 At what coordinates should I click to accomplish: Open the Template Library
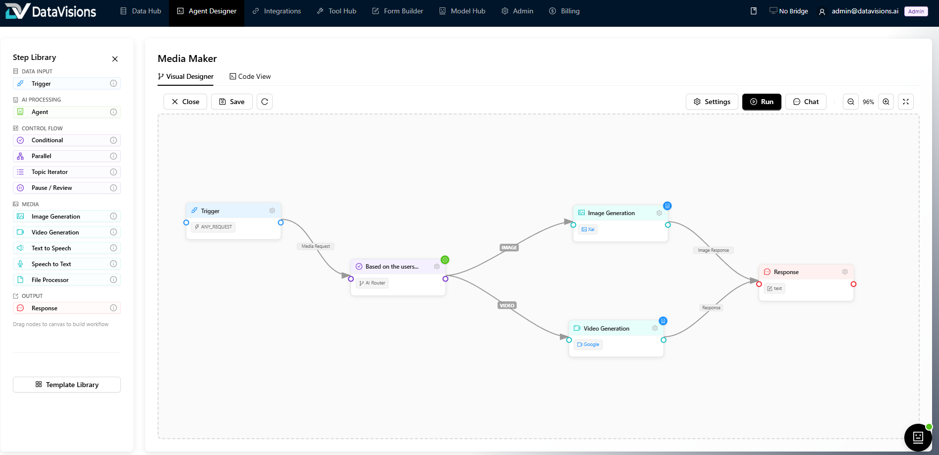click(x=67, y=385)
